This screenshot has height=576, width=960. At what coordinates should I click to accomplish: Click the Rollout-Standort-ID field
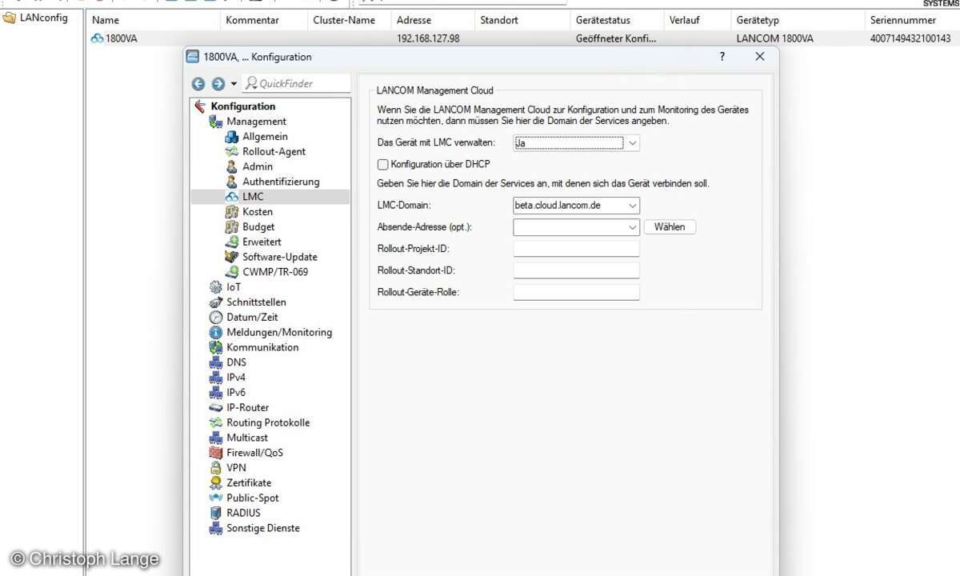[577, 270]
